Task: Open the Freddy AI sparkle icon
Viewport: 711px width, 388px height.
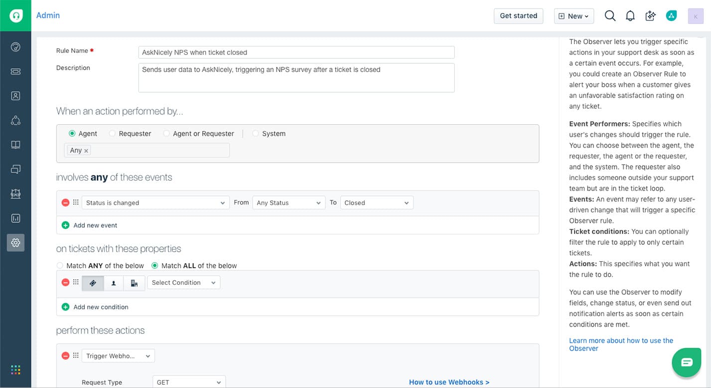Action: click(650, 16)
